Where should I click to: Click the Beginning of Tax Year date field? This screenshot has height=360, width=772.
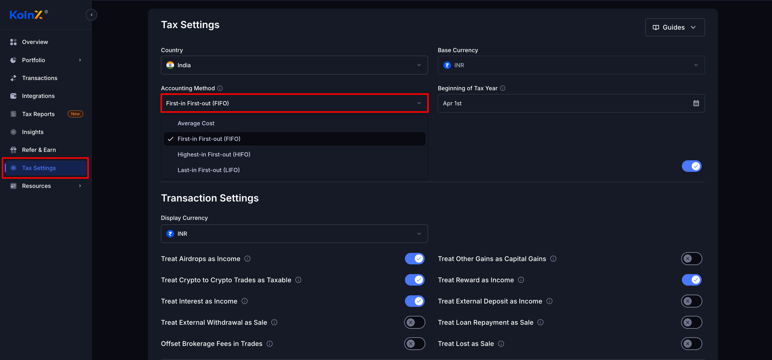click(x=563, y=103)
